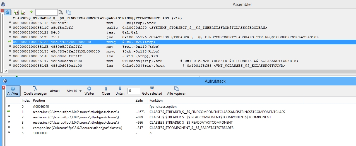Screen dimensions: 356x146
Task: Click the breakpoint dot at address 0000000100055118
Action: click(x=10, y=23)
